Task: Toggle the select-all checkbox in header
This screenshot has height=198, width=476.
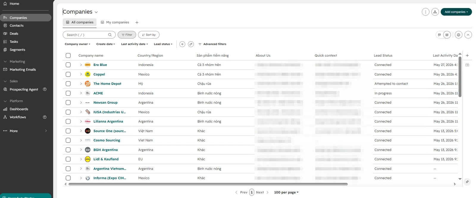Action: [x=68, y=56]
